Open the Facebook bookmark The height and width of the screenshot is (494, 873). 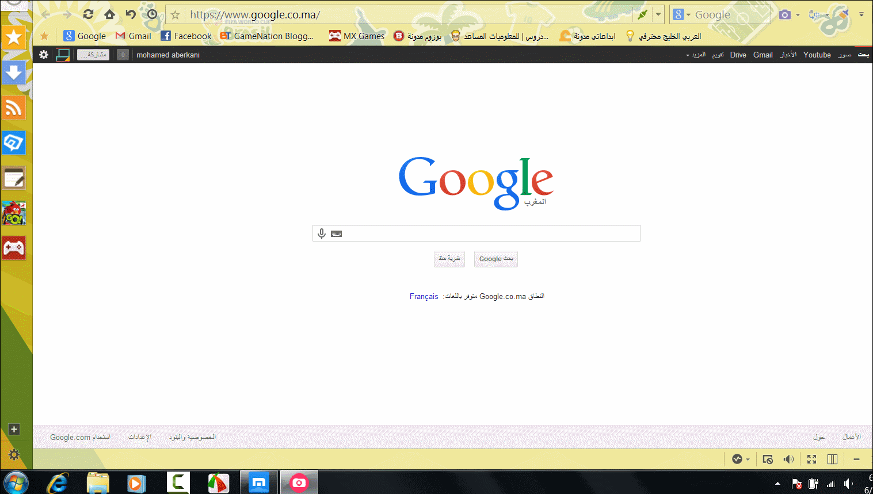pyautogui.click(x=186, y=36)
